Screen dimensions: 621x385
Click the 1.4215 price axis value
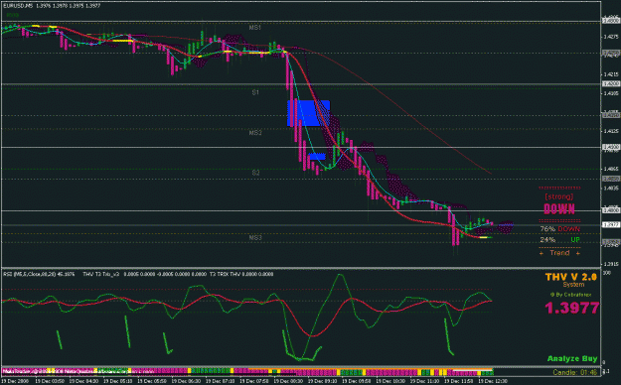(610, 74)
